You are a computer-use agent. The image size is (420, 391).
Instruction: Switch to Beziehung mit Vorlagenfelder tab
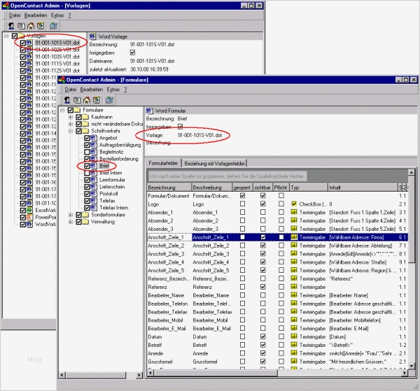(214, 163)
